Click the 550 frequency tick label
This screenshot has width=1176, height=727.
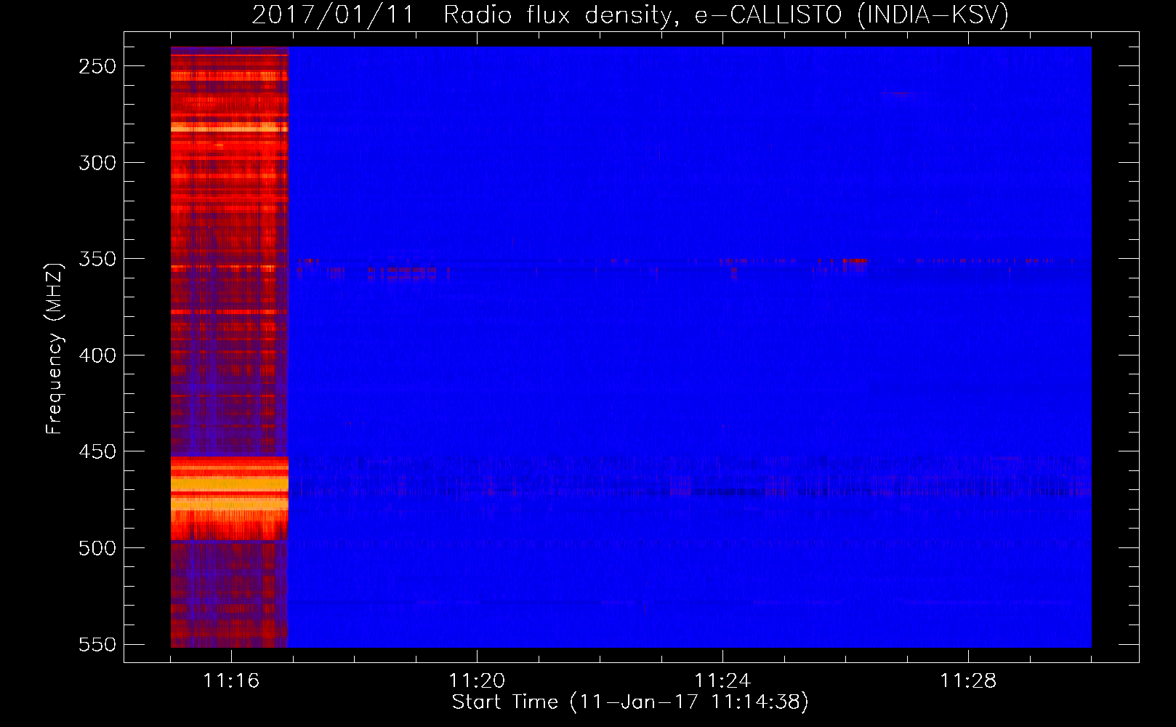click(x=97, y=645)
